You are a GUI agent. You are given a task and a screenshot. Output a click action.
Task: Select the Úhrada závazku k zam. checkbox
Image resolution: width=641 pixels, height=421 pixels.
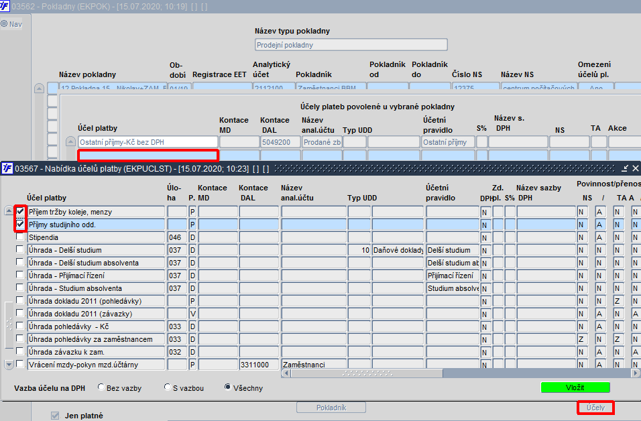(19, 351)
